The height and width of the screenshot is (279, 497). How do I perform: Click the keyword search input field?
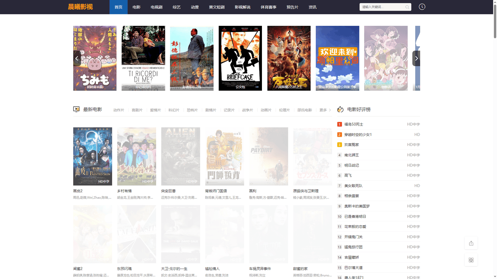pyautogui.click(x=382, y=7)
